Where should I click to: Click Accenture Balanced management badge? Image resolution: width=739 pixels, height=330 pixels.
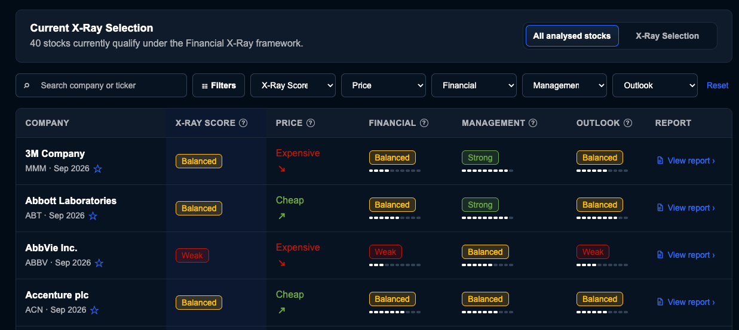[x=485, y=299]
